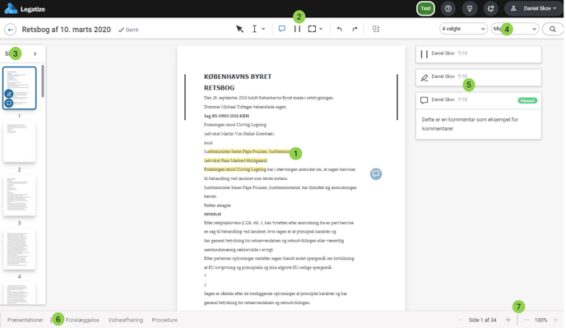Toggle the green Test mode button
This screenshot has width=566, height=328.
pyautogui.click(x=425, y=8)
